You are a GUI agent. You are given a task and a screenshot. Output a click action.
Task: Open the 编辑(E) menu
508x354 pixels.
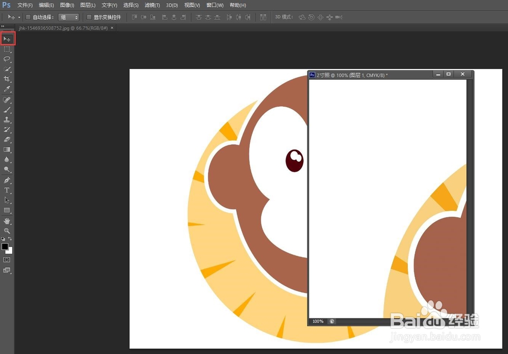46,5
